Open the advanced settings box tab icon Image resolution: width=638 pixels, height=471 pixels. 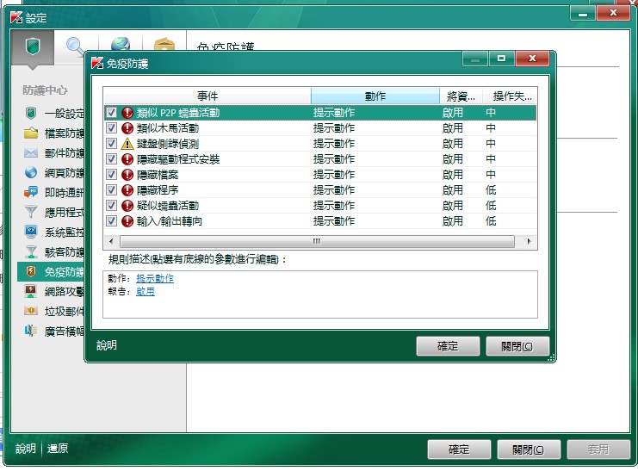pyautogui.click(x=164, y=45)
